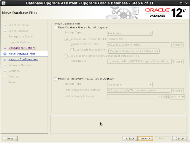Click the Select Operation step

[x=19, y=25]
